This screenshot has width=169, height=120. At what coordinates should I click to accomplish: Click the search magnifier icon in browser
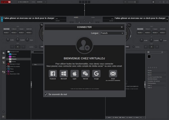[x=32, y=52]
